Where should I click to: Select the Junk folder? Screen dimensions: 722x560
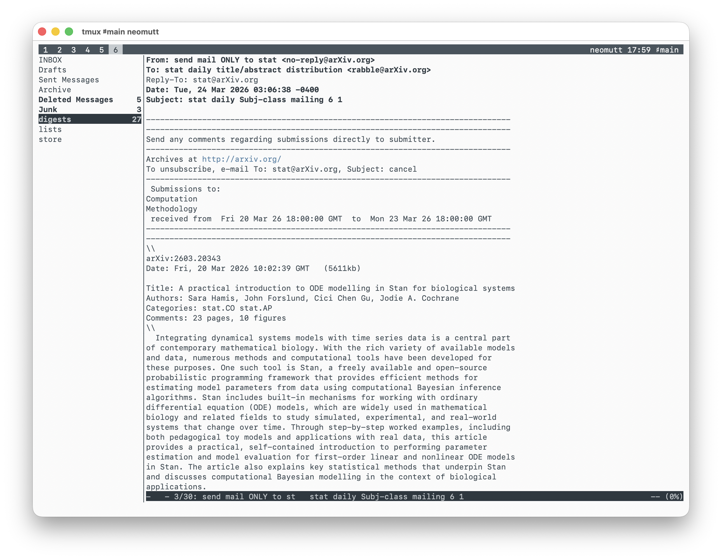point(48,109)
